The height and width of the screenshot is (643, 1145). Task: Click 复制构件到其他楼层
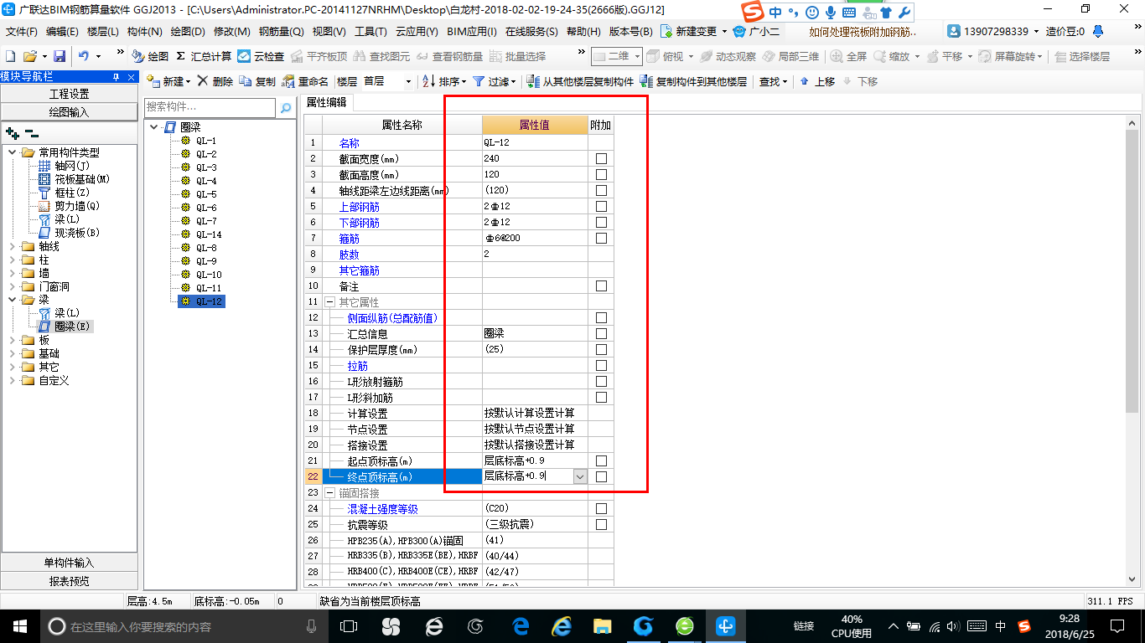[x=693, y=81]
